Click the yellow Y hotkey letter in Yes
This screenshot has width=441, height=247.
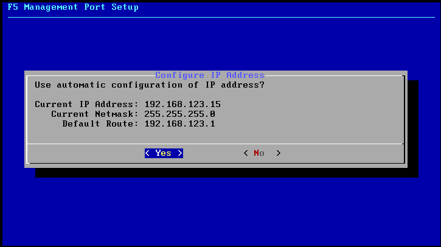[x=158, y=153]
